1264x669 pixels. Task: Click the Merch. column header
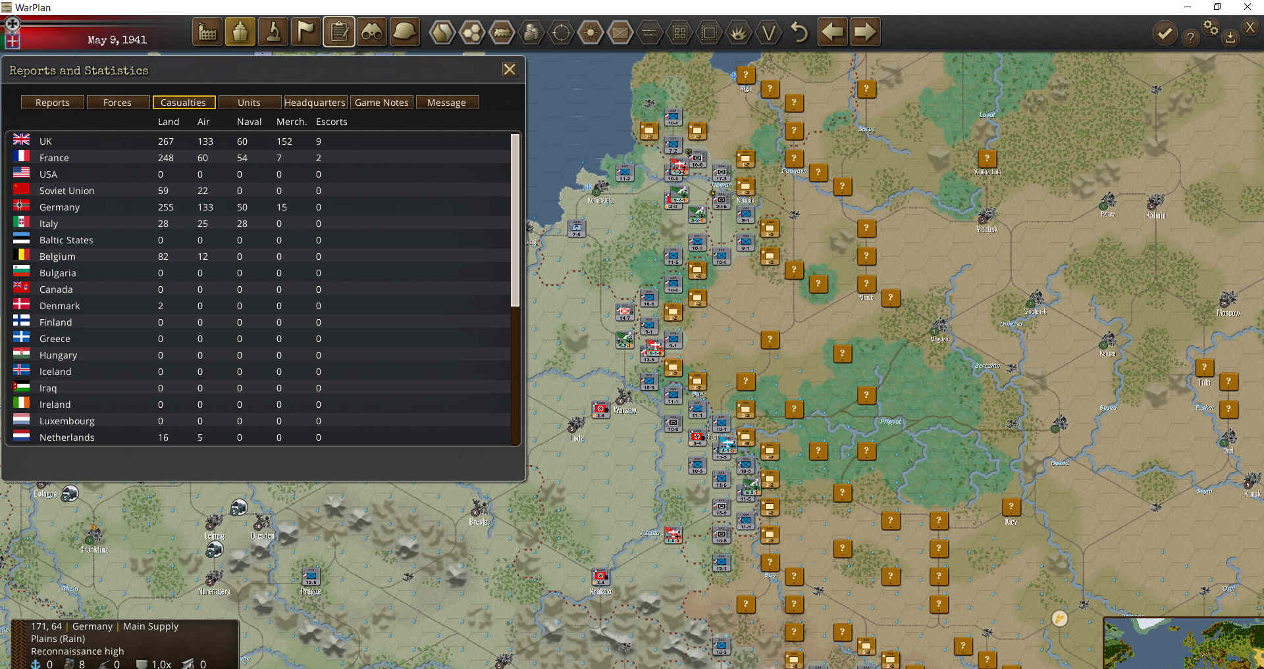click(292, 122)
